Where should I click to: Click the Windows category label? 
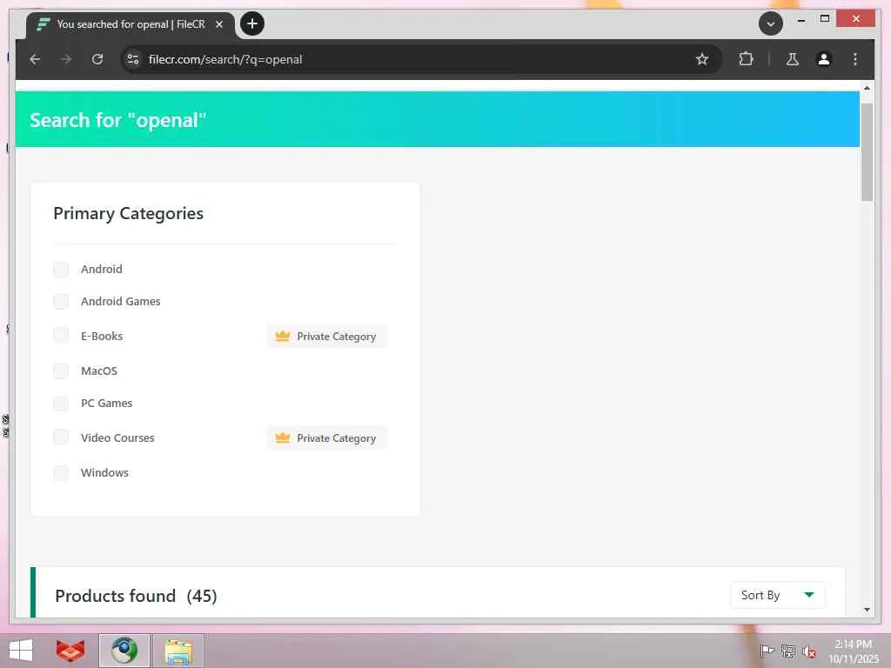[104, 472]
